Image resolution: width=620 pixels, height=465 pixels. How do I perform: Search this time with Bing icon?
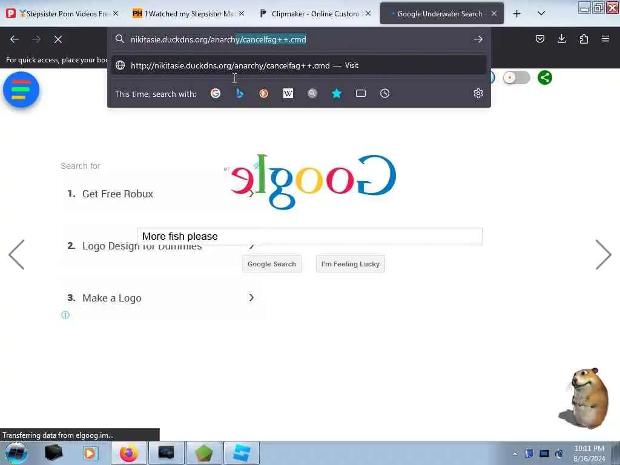240,93
